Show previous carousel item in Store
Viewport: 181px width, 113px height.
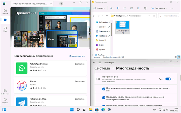[13, 39]
